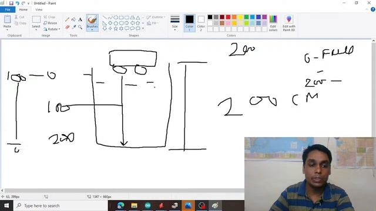Open the Select dropdown arrow
The width and height of the screenshot is (376, 211).
click(36, 29)
